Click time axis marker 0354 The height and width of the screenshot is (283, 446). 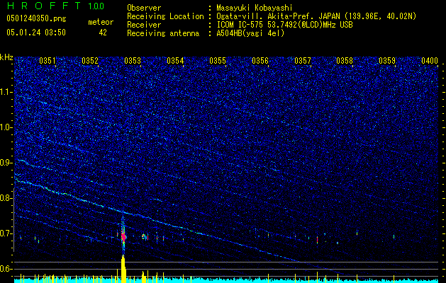(x=175, y=61)
